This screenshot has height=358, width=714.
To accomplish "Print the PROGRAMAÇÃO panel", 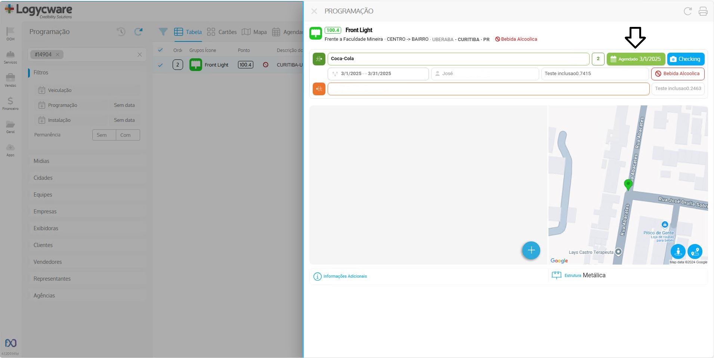I will click(x=703, y=11).
